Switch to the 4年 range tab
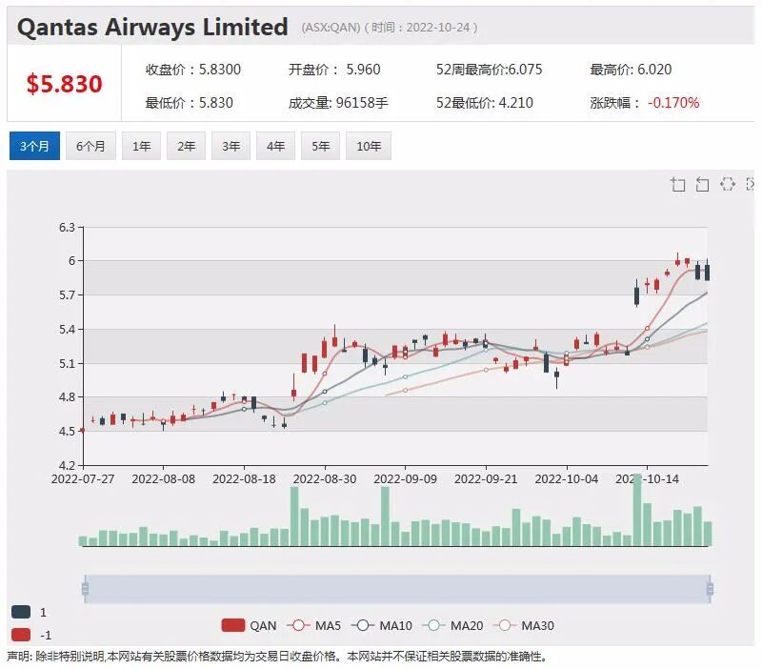762x669 pixels. pyautogui.click(x=275, y=146)
